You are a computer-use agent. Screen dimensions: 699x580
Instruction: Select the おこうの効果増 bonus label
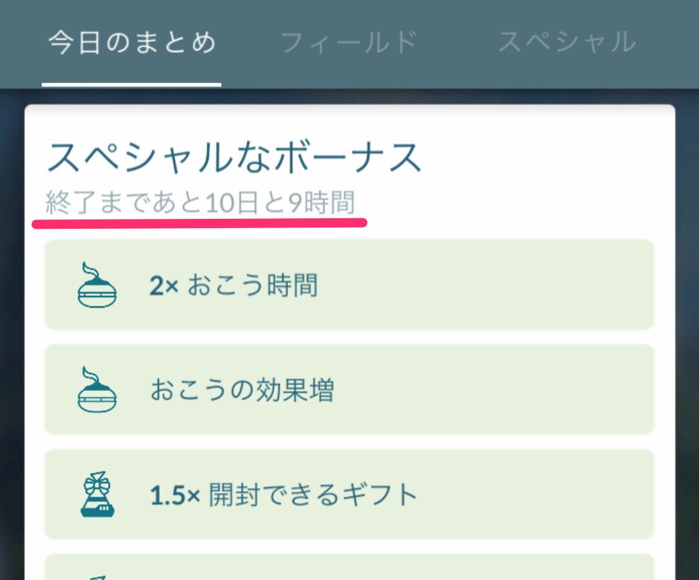pos(242,390)
